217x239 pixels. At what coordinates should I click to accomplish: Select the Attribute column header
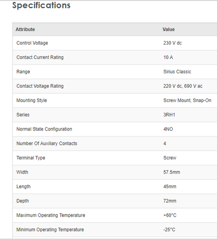[x=25, y=29]
